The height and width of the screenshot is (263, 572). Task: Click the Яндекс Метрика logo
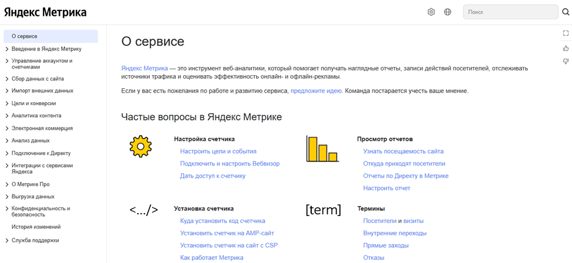(x=45, y=12)
